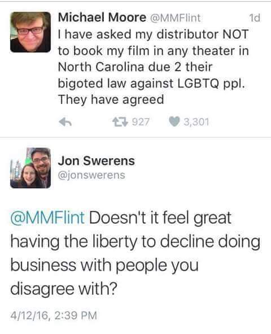This screenshot has height=334, width=271.
Task: View the 3,301 likes count
Action: (196, 122)
